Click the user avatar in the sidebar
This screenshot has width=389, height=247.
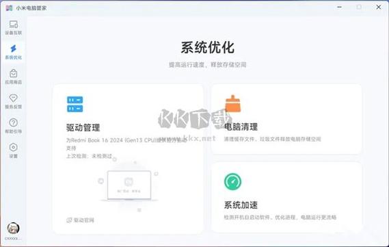tap(13, 228)
